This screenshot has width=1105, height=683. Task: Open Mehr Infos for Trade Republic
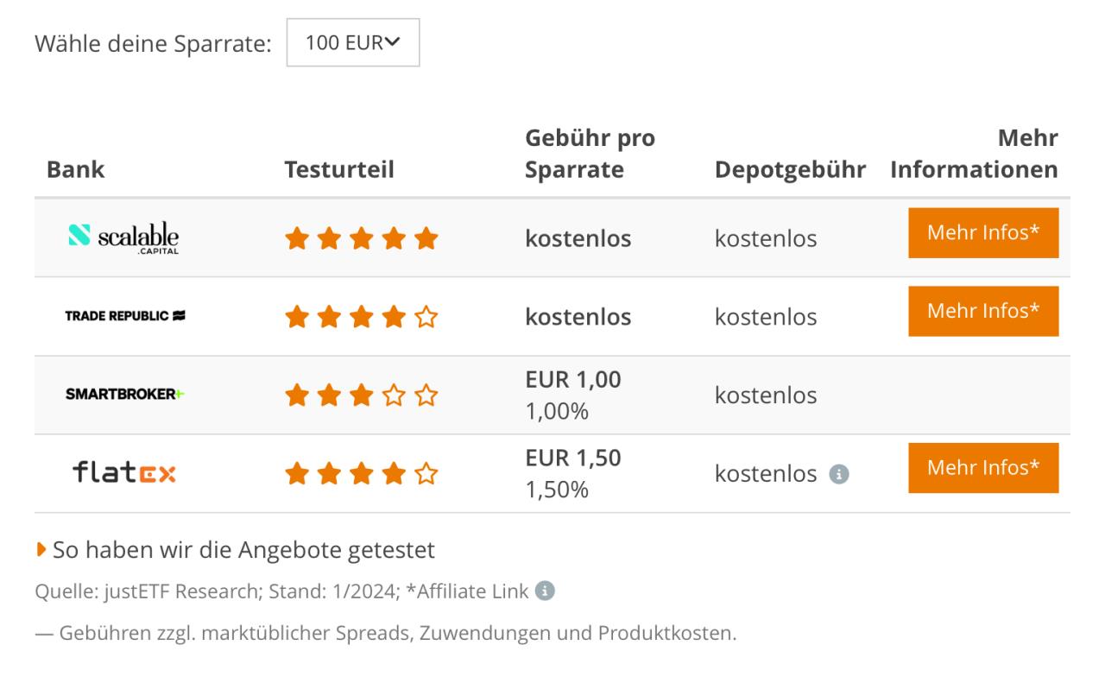pyautogui.click(x=983, y=311)
